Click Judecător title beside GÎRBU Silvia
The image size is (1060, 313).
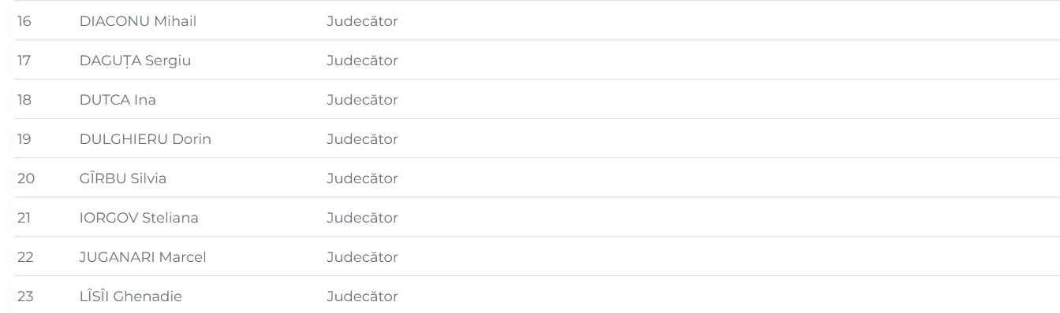click(x=363, y=179)
